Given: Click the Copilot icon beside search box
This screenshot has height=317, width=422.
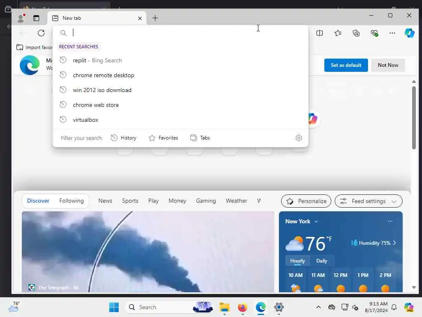Looking at the screenshot, I should [x=312, y=118].
